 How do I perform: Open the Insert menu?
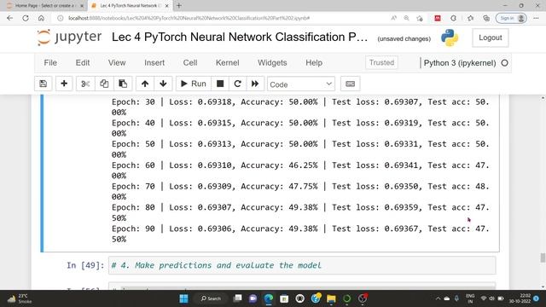(x=154, y=62)
